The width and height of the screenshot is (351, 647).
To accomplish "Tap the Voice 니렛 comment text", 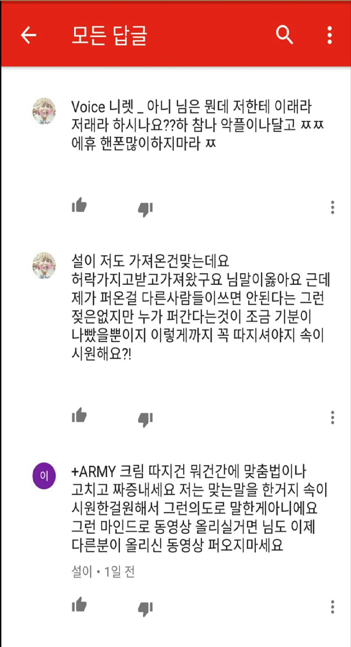I will (198, 125).
